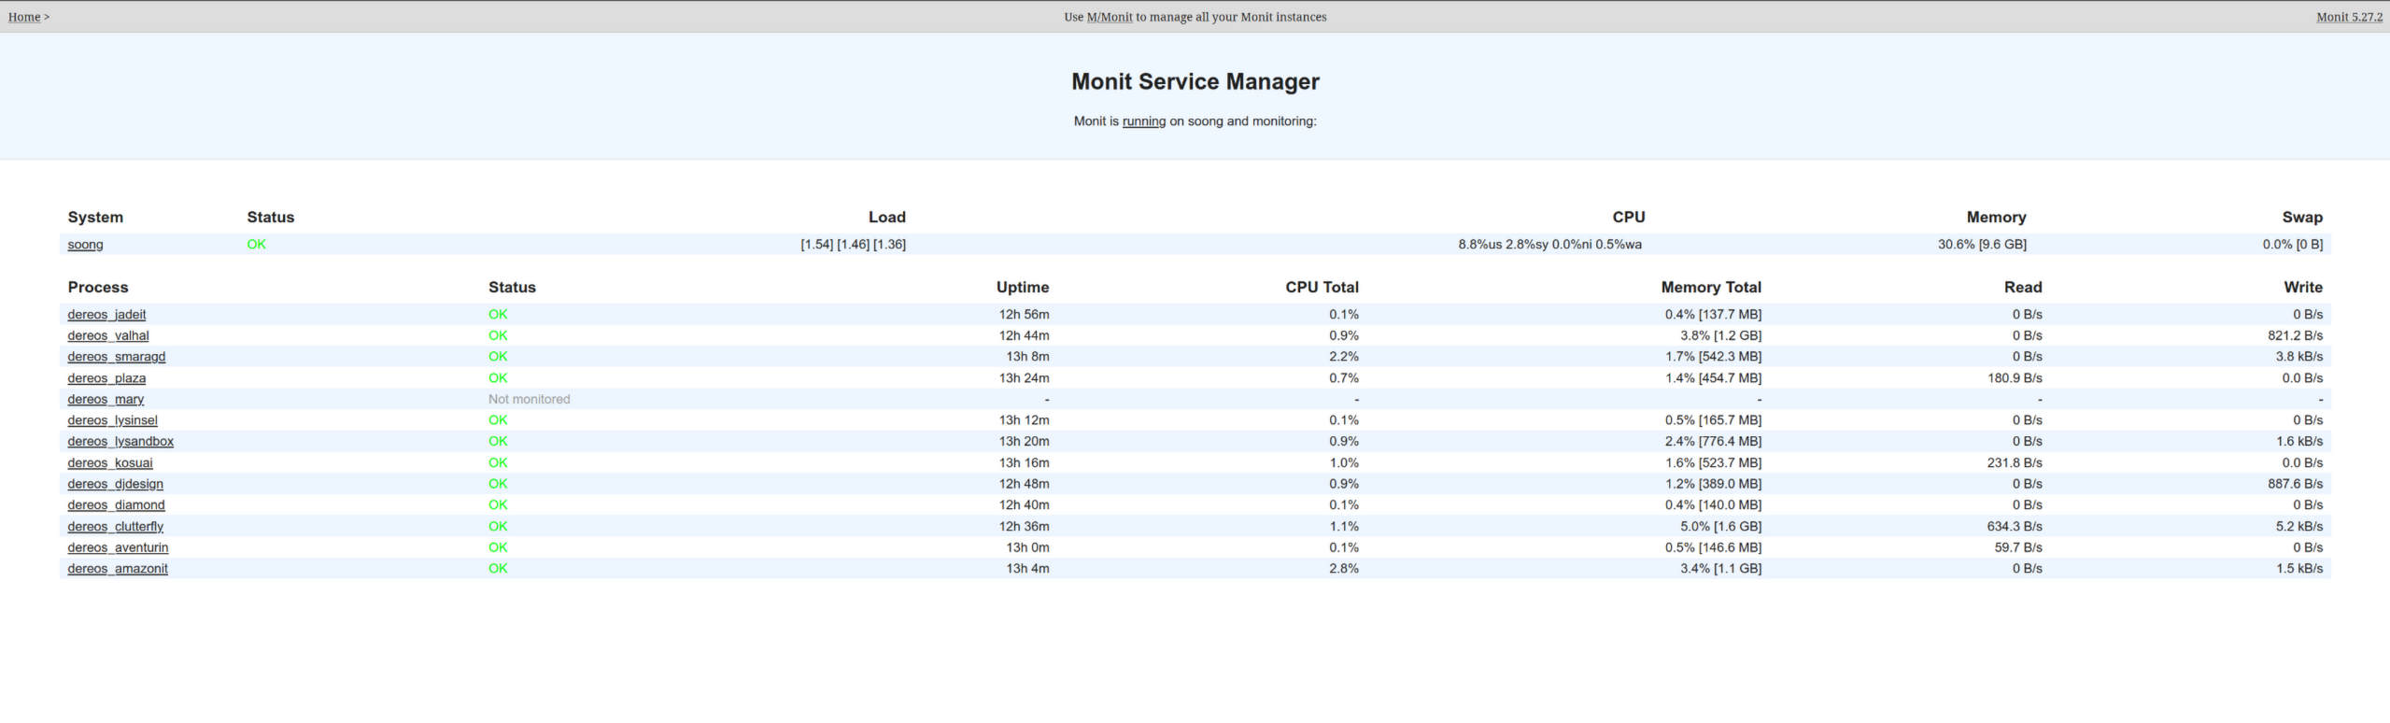Image resolution: width=2390 pixels, height=723 pixels.
Task: Open the dereos_jadeit process
Action: (106, 315)
